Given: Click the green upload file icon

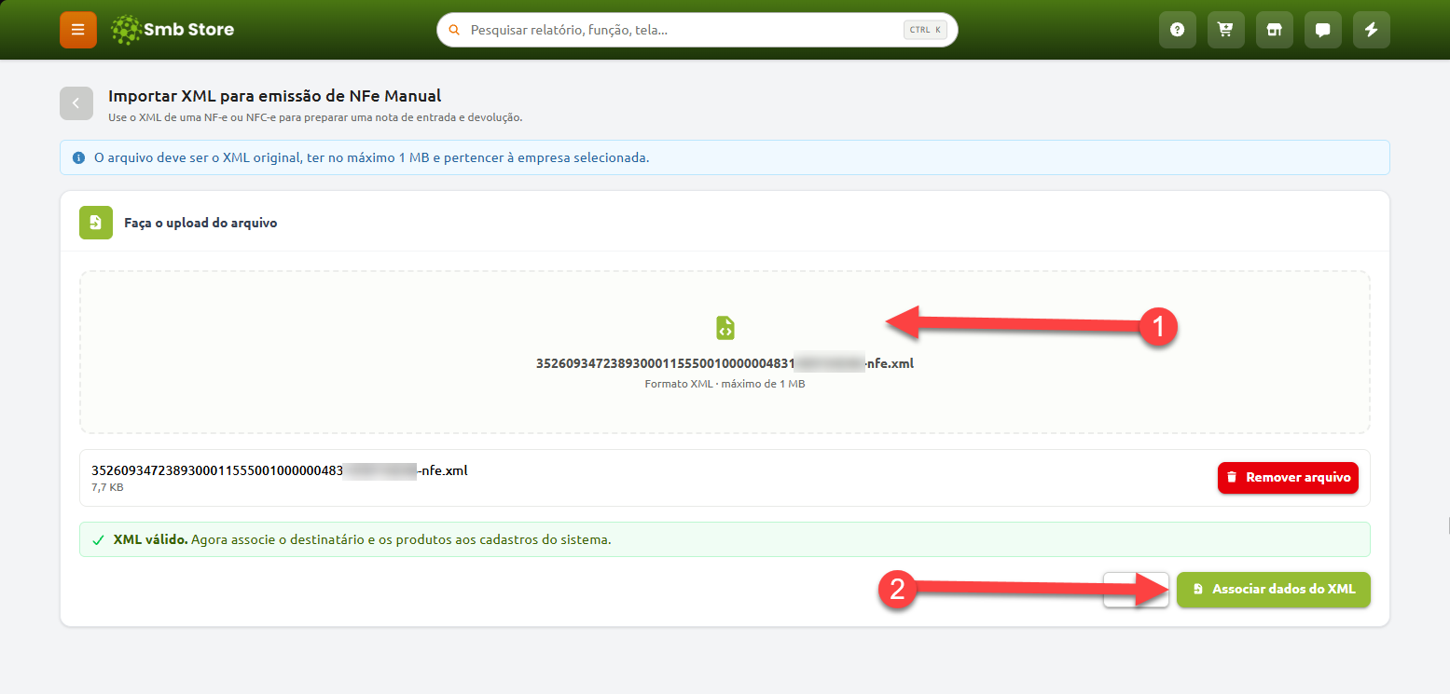Looking at the screenshot, I should 96,223.
